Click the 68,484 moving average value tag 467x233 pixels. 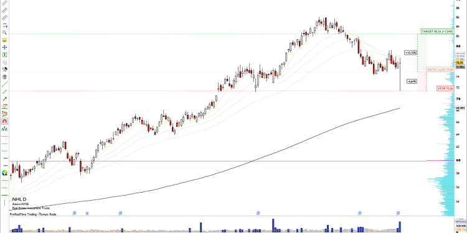460,107
